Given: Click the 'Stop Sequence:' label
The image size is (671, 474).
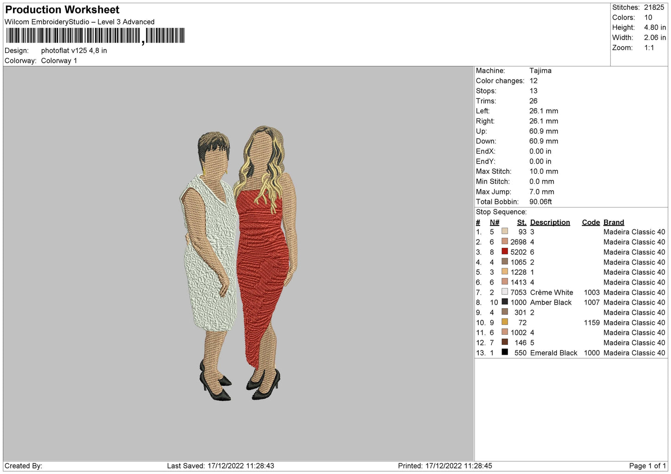Looking at the screenshot, I should pos(501,212).
